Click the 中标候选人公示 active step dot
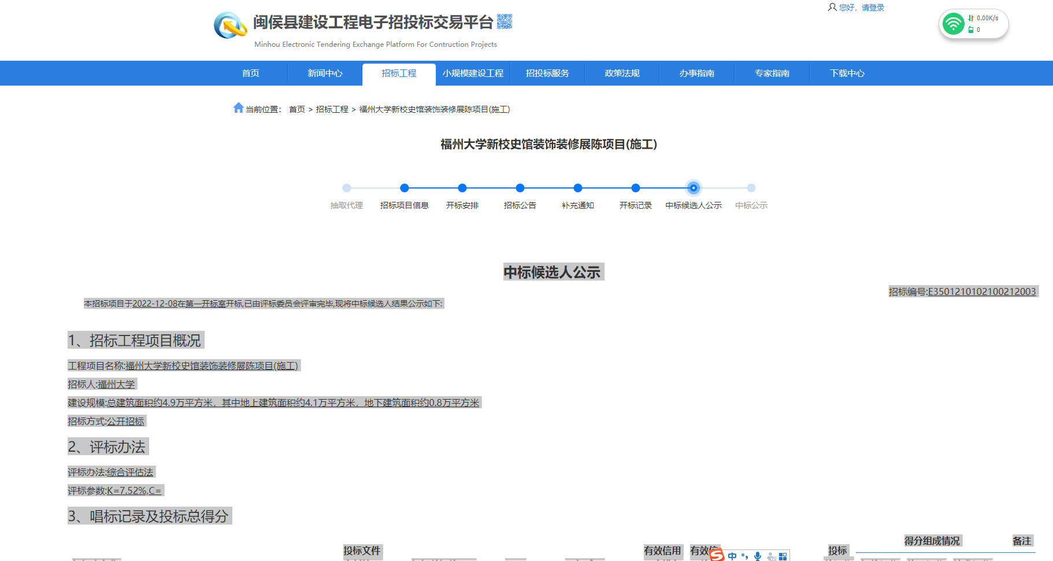 tap(694, 188)
